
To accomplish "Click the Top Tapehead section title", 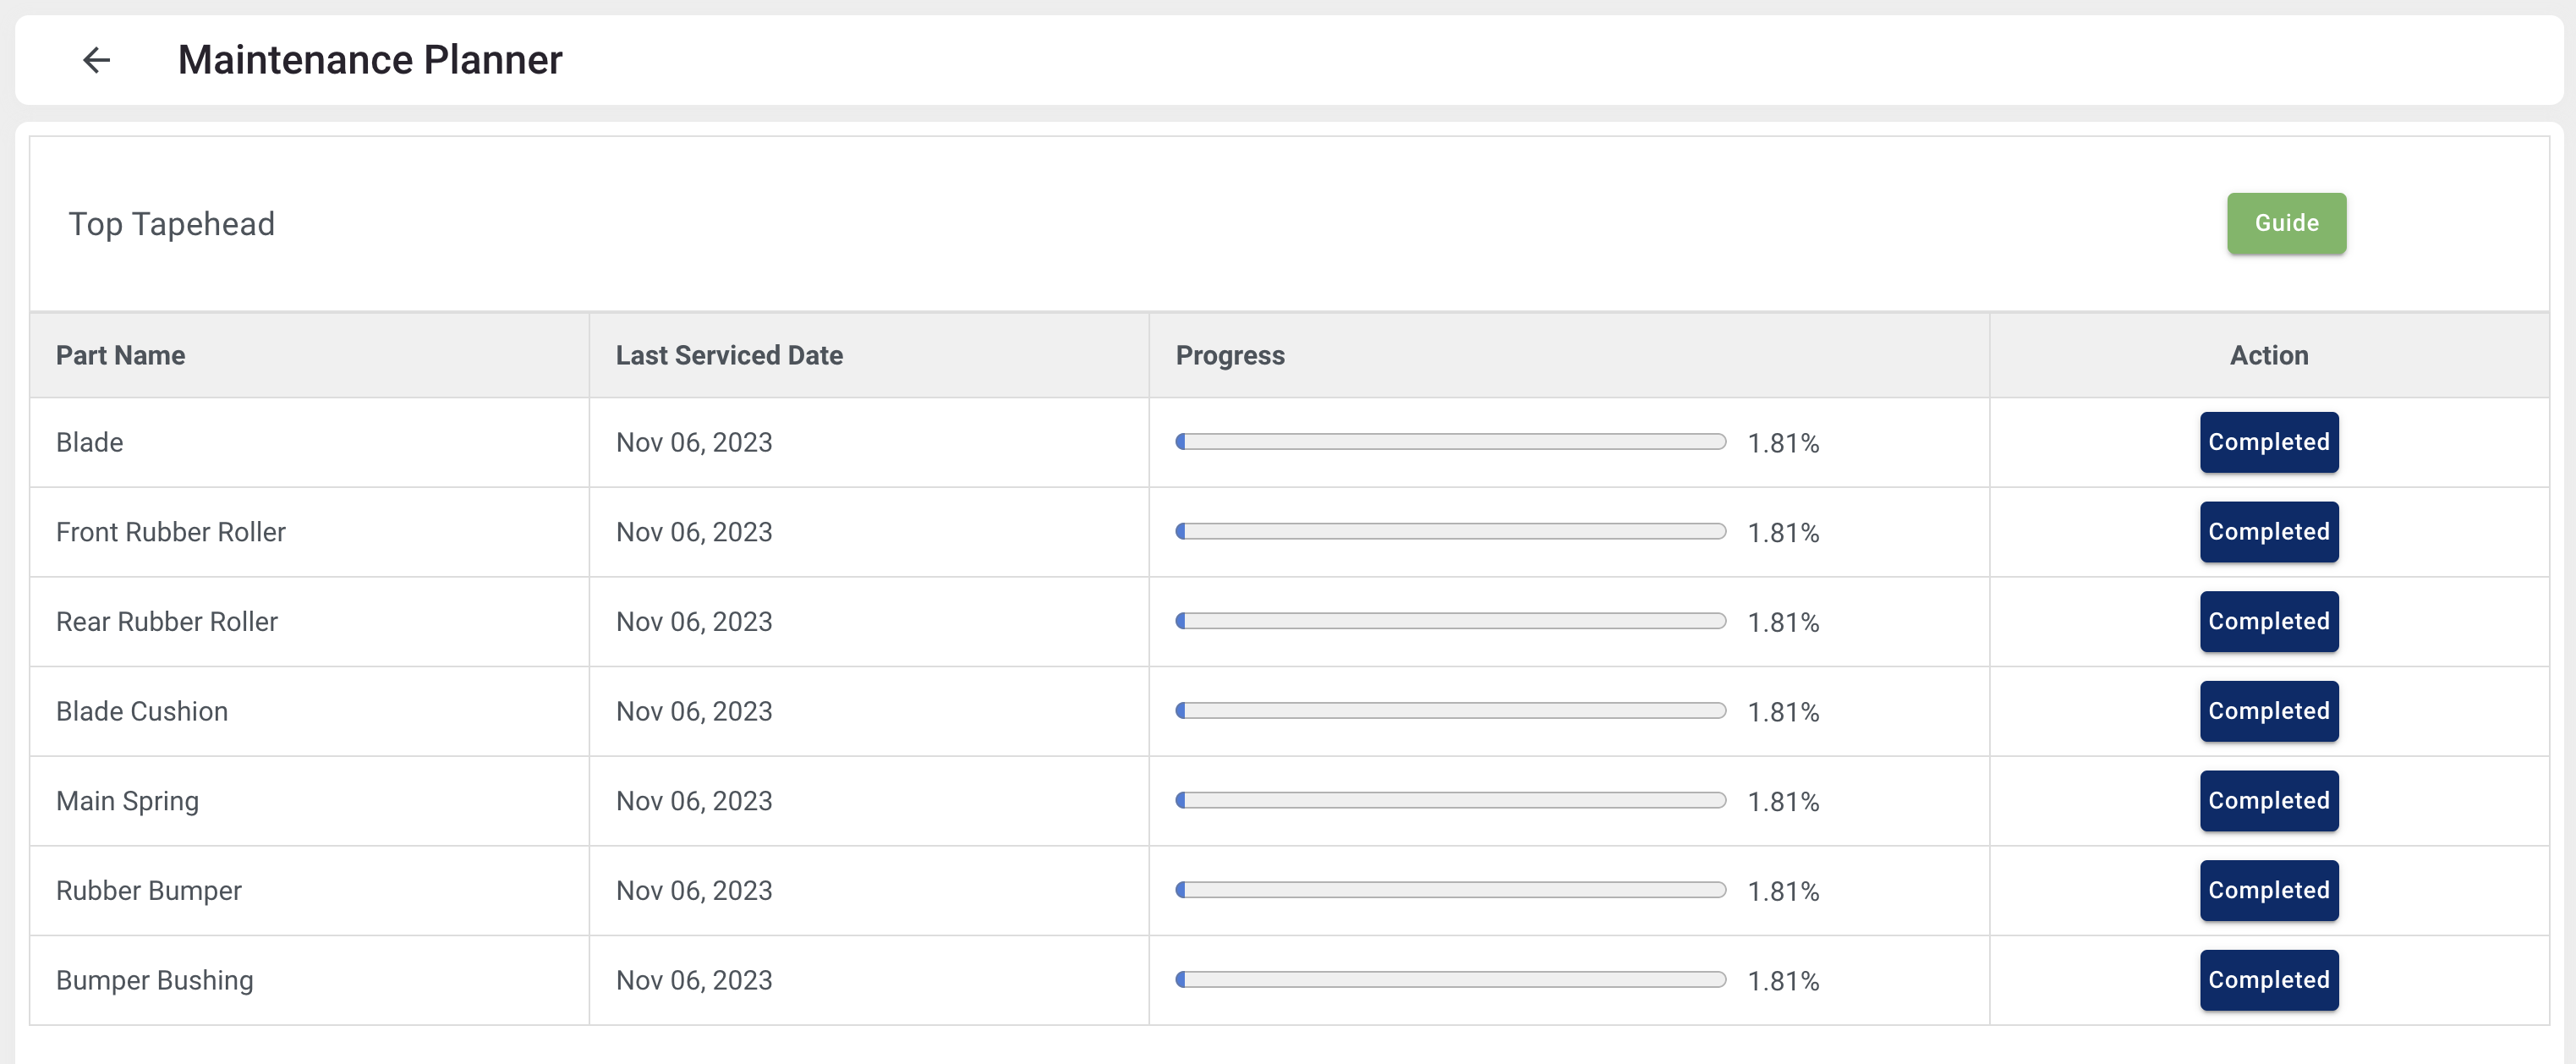I will point(171,223).
